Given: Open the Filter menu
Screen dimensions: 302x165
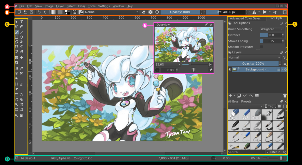Looking at the screenshot, I should coord(82,6).
